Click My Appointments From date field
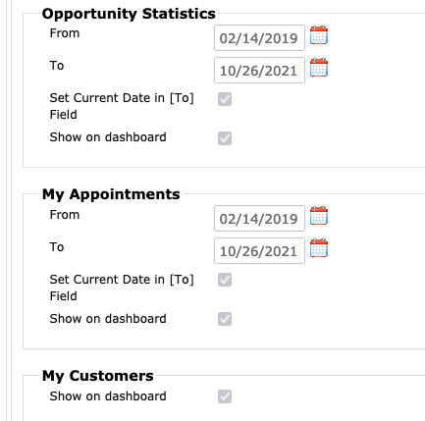The width and height of the screenshot is (425, 421). coord(259,219)
